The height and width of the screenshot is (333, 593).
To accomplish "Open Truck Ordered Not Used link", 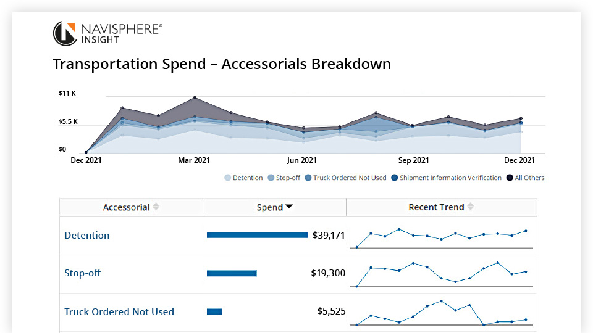I will point(119,311).
